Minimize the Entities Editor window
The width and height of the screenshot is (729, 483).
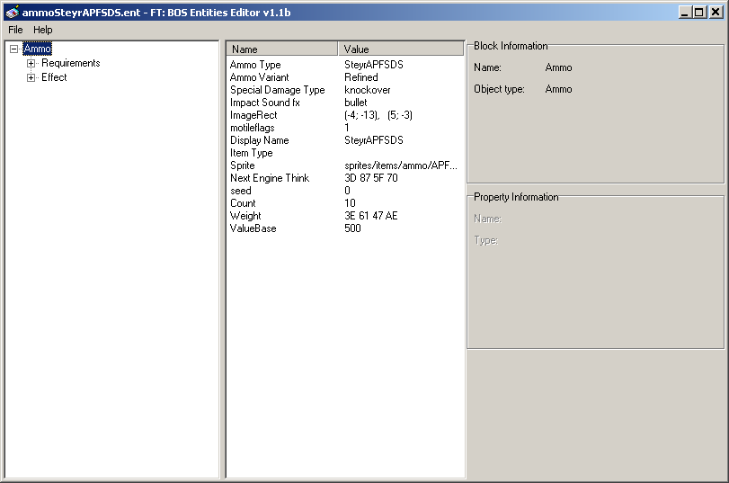[684, 12]
